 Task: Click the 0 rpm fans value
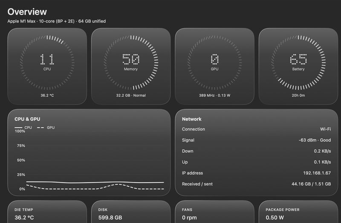tap(189, 217)
